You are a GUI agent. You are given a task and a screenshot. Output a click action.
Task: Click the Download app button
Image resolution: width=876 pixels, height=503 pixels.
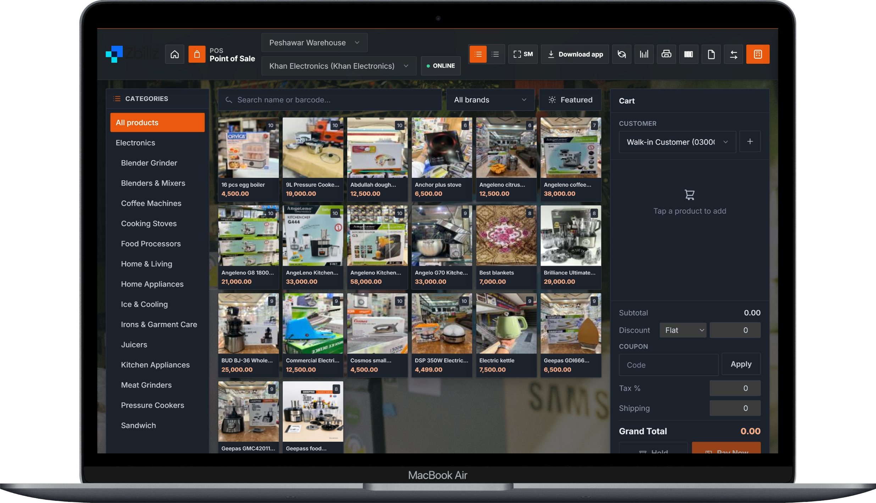(575, 54)
